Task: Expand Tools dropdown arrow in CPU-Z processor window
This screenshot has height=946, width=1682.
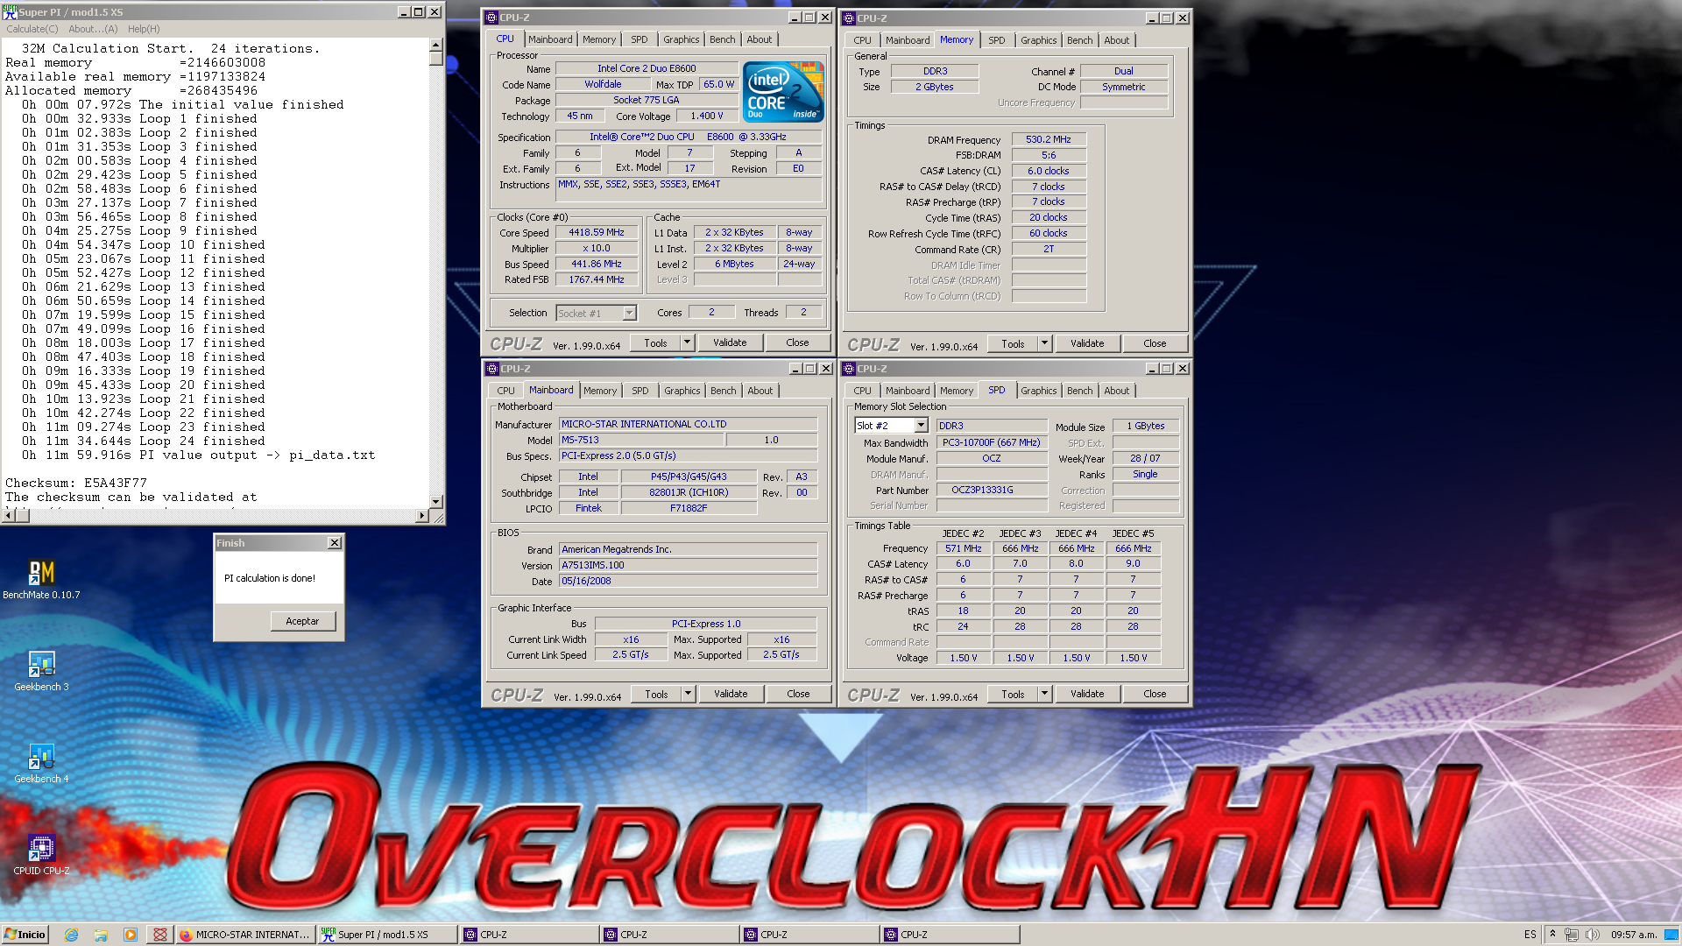Action: (688, 342)
